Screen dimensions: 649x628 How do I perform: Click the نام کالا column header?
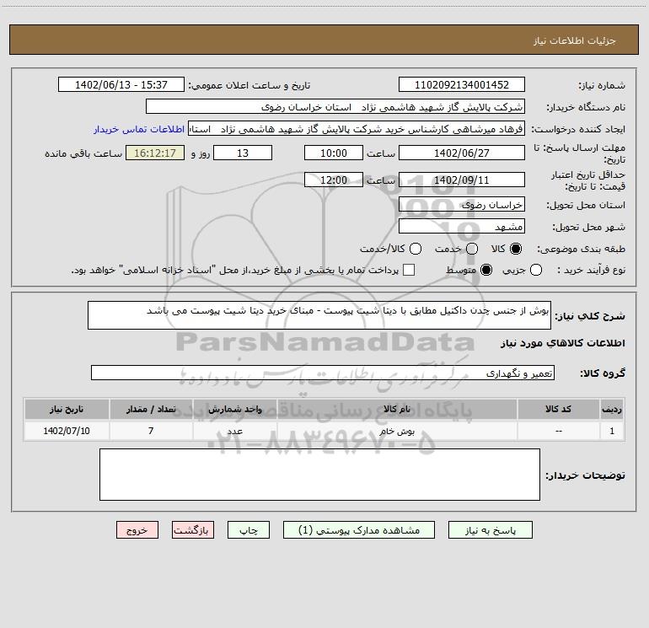397,409
